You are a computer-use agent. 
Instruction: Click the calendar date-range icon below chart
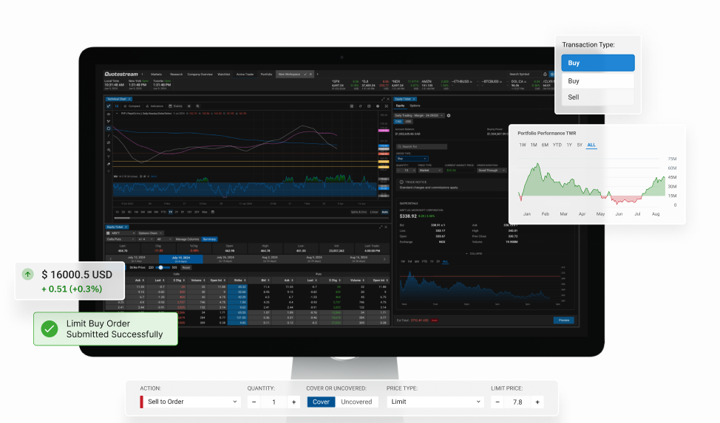(213, 212)
